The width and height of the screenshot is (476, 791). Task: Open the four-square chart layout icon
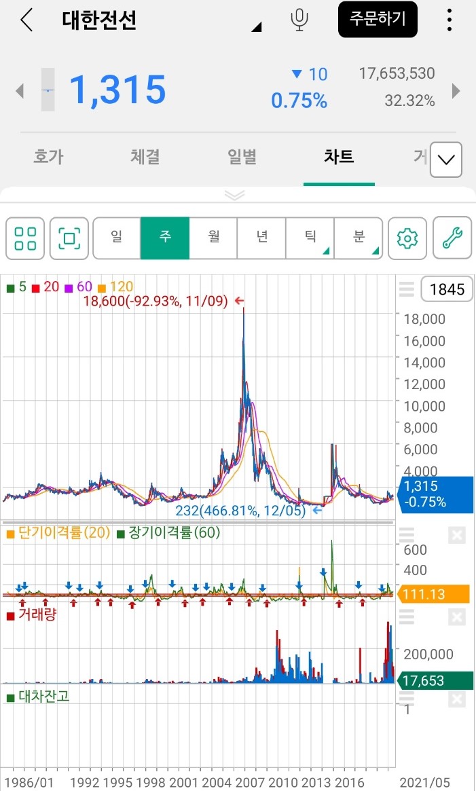(25, 238)
